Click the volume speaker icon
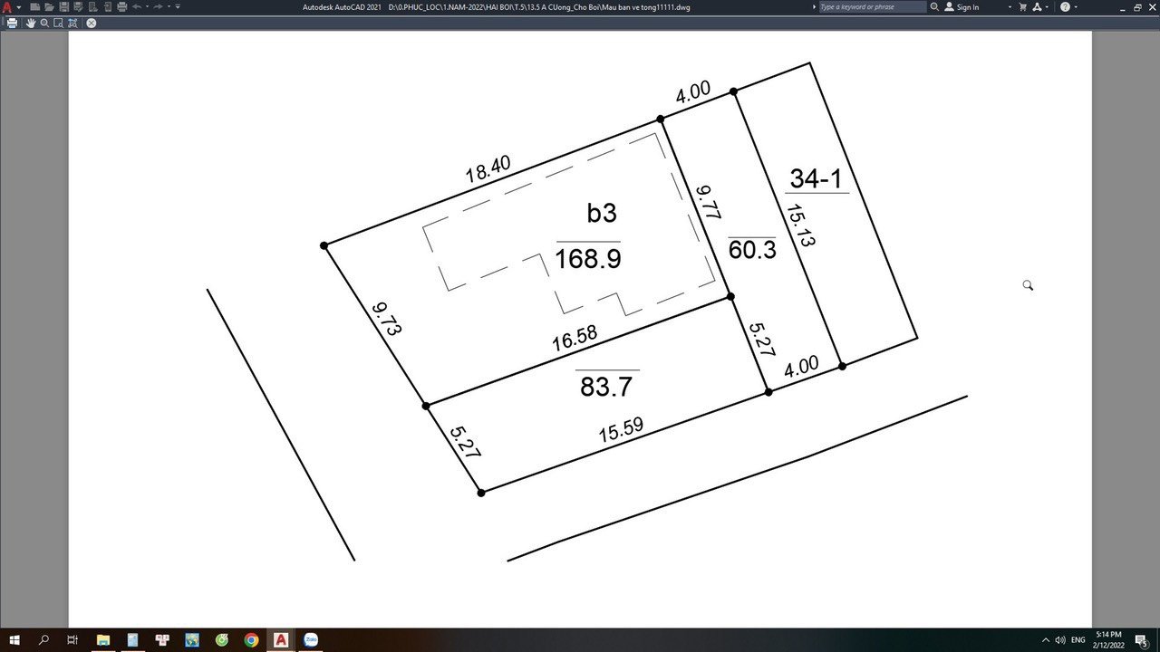Viewport: 1160px width, 652px height. (x=1060, y=640)
